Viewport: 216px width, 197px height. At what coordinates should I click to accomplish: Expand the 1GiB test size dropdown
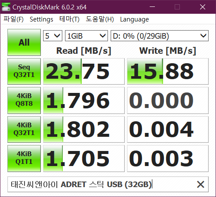click(x=86, y=36)
